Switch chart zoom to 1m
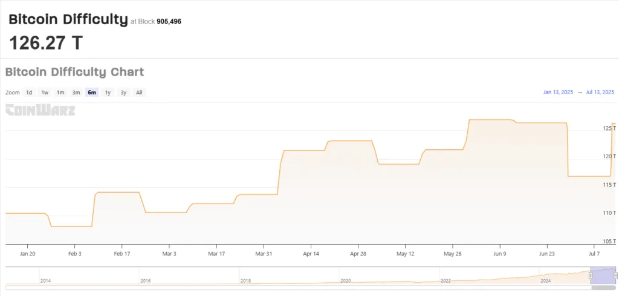Viewport: 619px width, 296px height. pyautogui.click(x=60, y=92)
